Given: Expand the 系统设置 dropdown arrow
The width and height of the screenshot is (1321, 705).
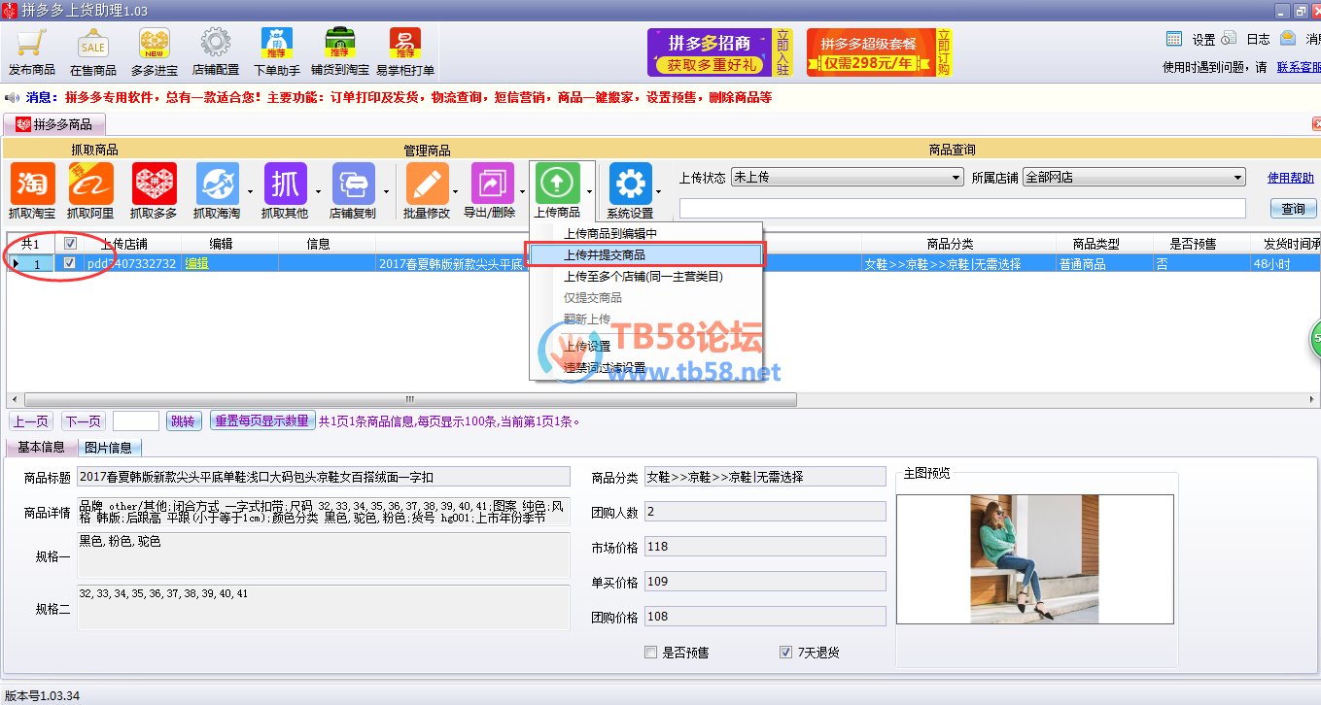Looking at the screenshot, I should (x=658, y=190).
